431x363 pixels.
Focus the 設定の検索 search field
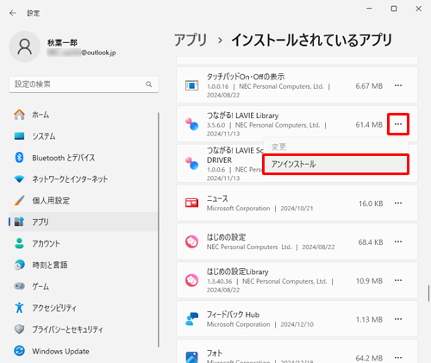[x=84, y=84]
